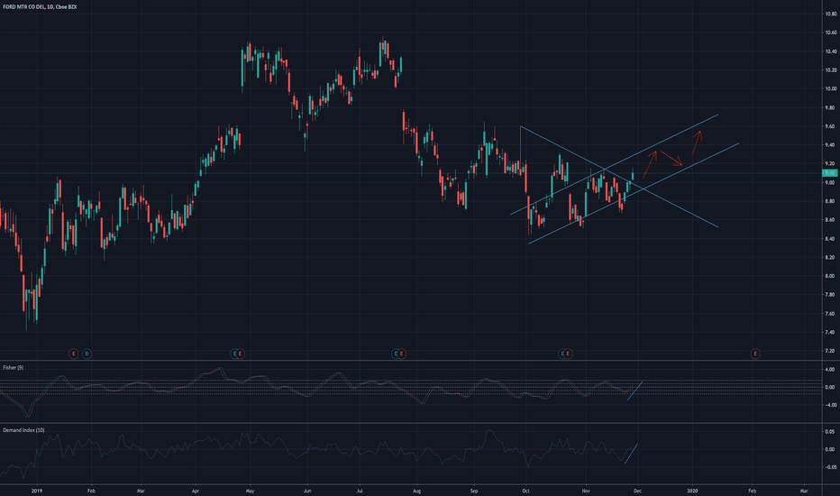Viewport: 840px width, 496px height.
Task: Click the 10.20 price axis label
Action: pos(831,70)
